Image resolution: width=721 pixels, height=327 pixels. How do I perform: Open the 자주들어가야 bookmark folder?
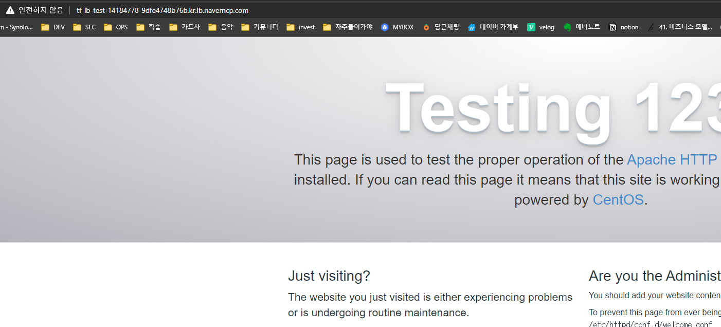(x=348, y=27)
